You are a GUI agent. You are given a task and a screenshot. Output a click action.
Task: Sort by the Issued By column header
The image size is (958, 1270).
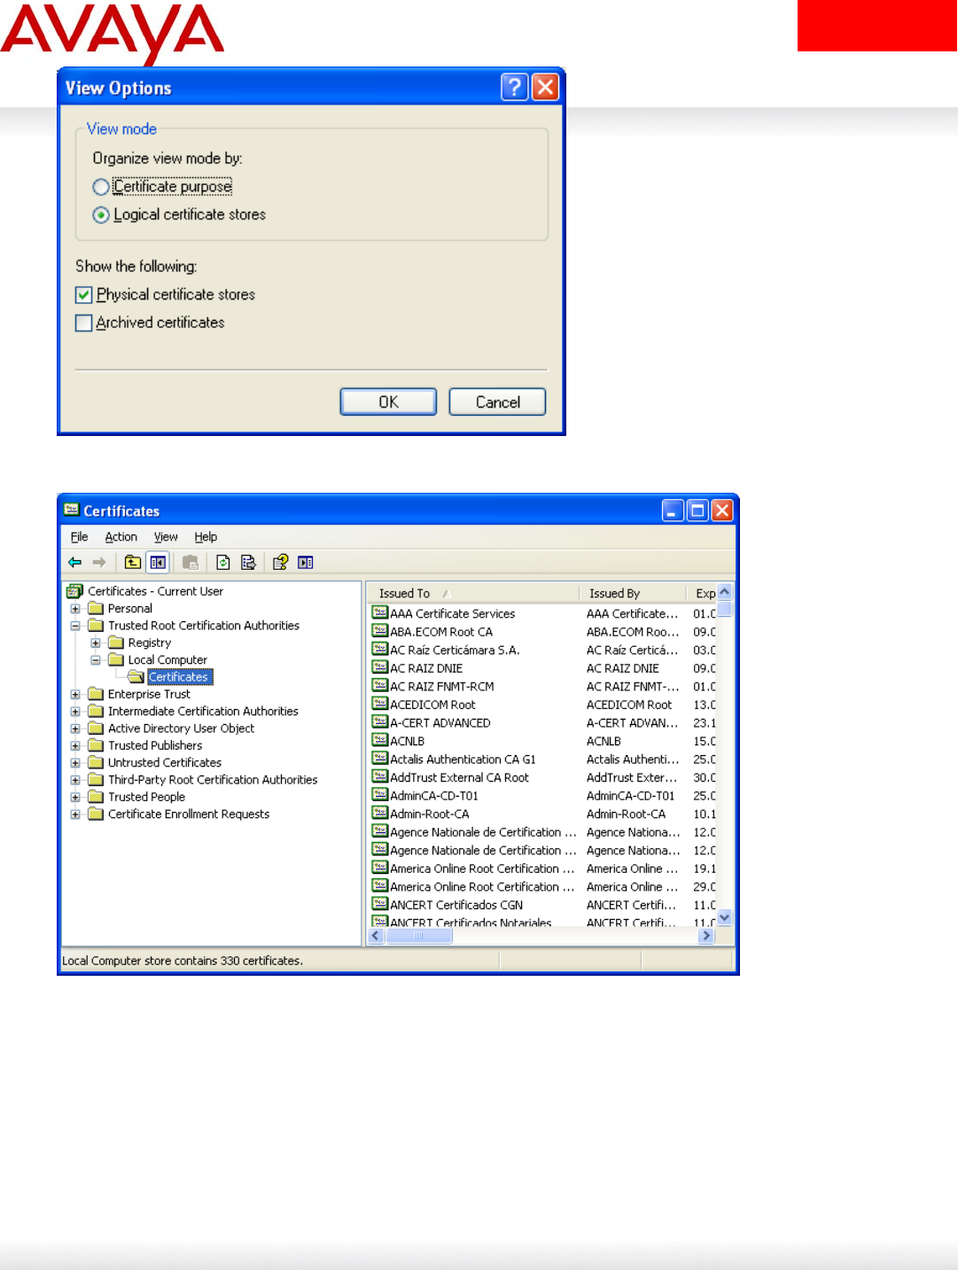[632, 593]
